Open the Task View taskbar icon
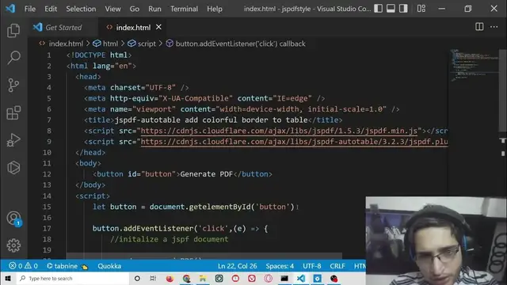Screen dimensions: 507x285 click(153, 278)
